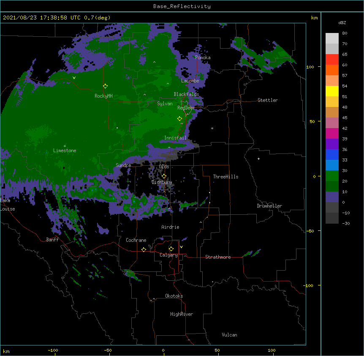The width and height of the screenshot is (364, 356).
Task: Pick the red 60-65 dBZ legend band
Action: coord(332,60)
